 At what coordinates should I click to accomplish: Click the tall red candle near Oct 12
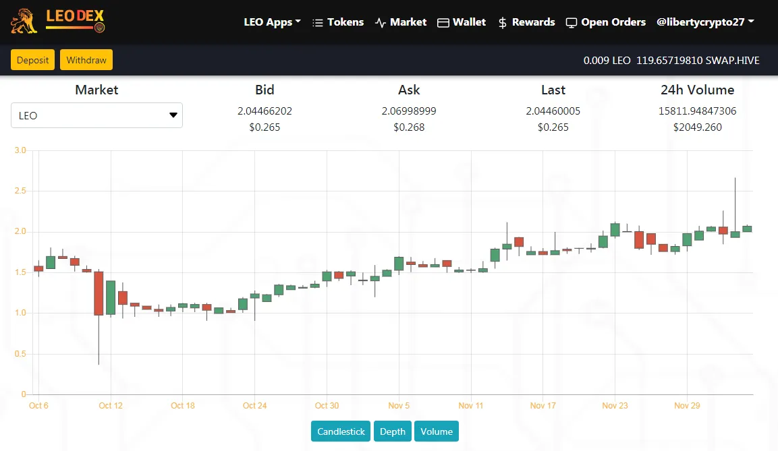click(99, 293)
